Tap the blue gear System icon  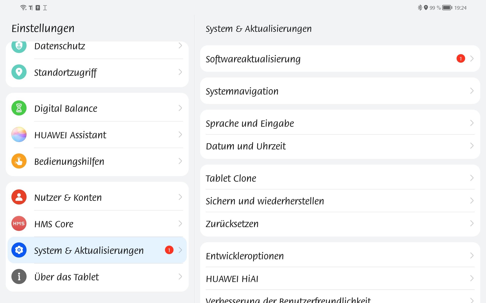19,250
